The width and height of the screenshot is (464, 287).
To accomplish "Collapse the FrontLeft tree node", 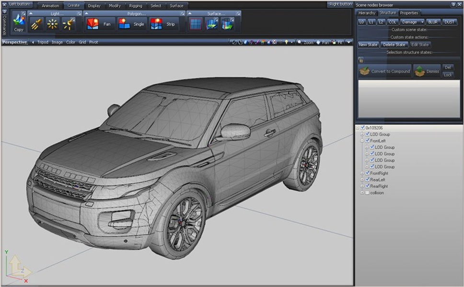I will pyautogui.click(x=362, y=141).
